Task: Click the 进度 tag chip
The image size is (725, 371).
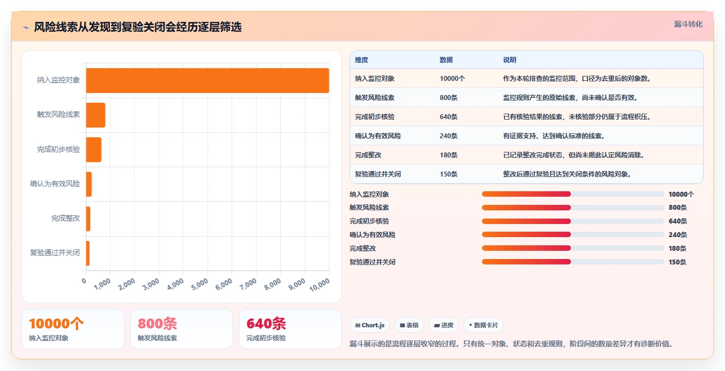Action: (x=444, y=325)
